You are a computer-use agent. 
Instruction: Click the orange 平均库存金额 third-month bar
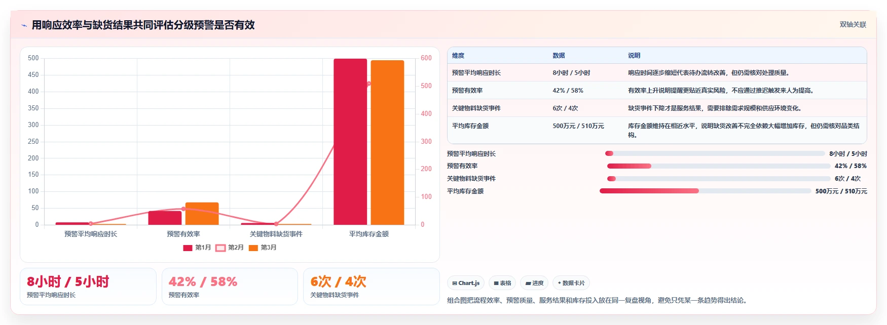click(387, 143)
